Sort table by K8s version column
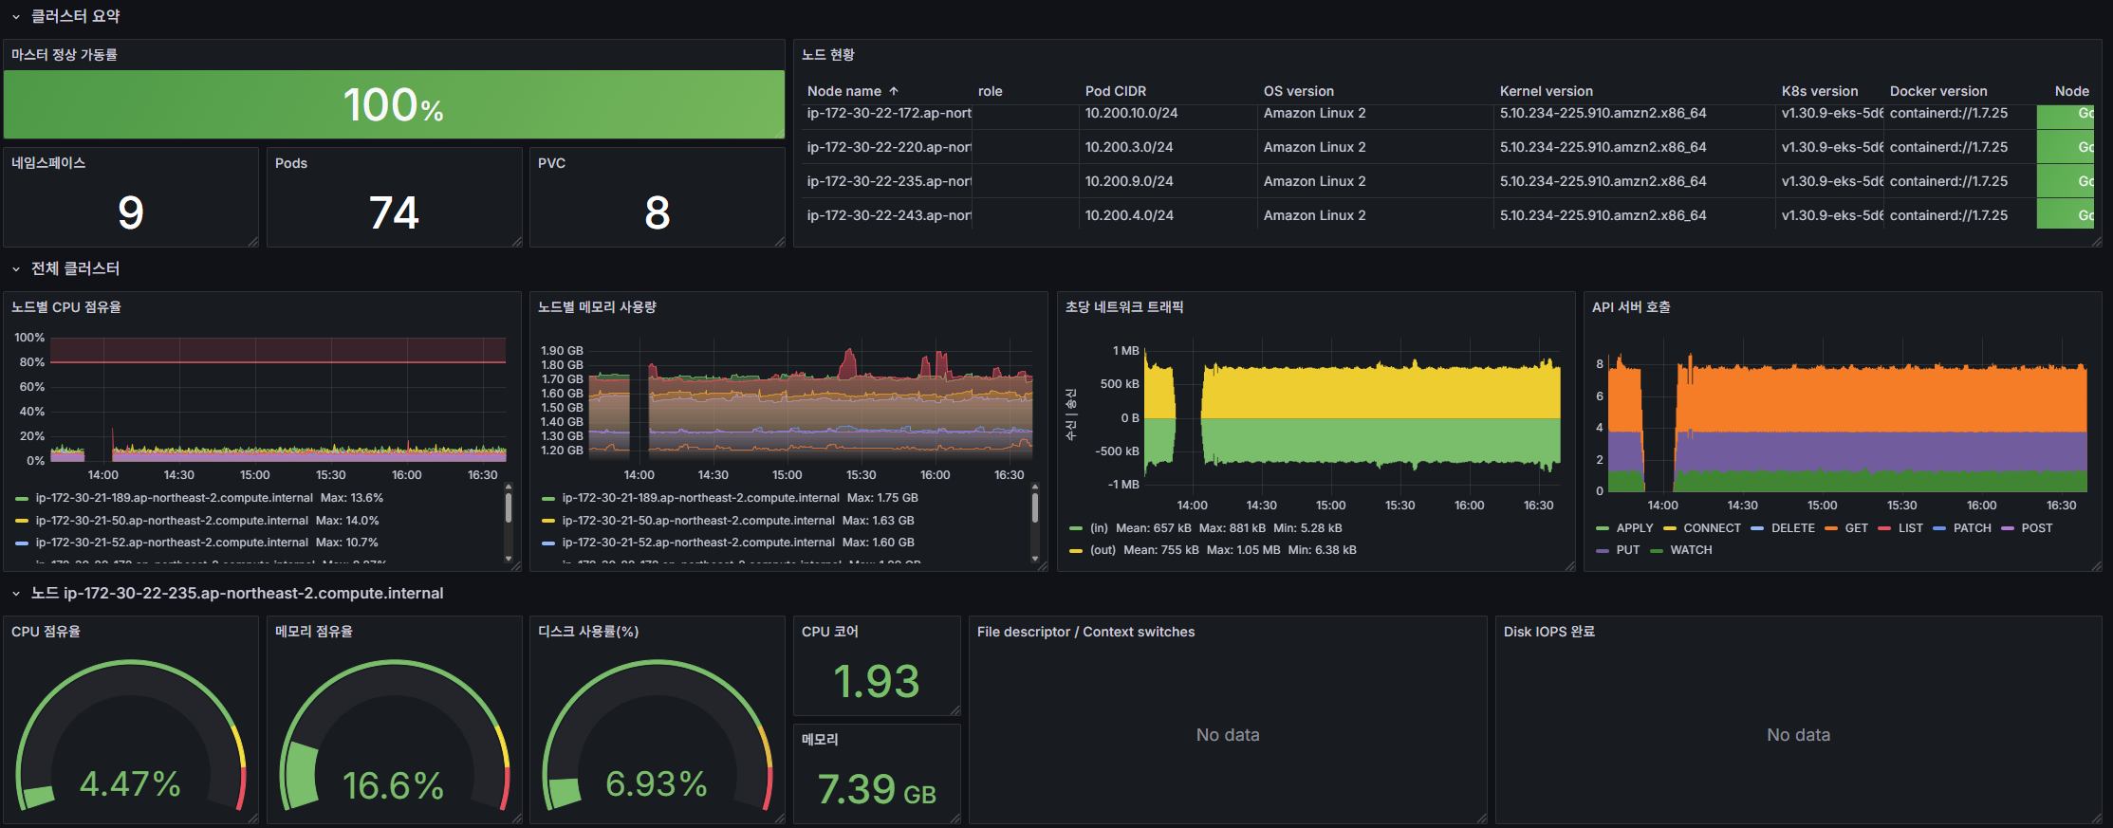The width and height of the screenshot is (2113, 828). click(x=1820, y=91)
